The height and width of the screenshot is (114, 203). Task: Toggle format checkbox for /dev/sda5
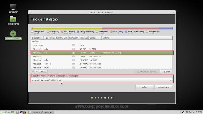pos(73,64)
